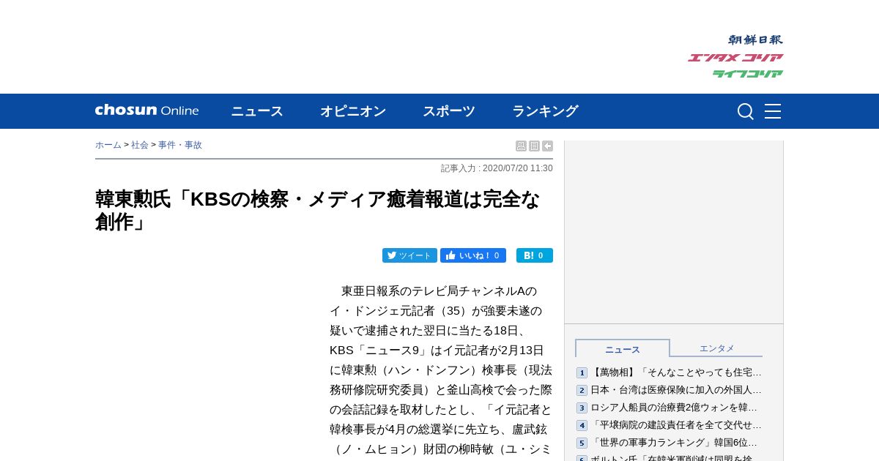
Task: Open the search magnifier icon
Action: tap(745, 111)
